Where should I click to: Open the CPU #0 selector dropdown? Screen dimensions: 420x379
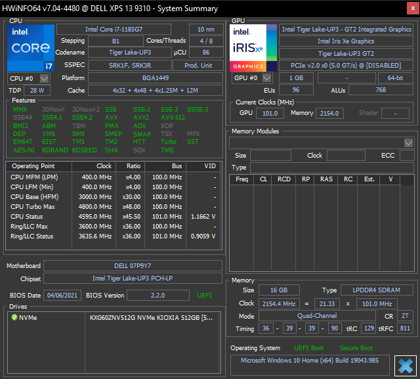point(45,78)
